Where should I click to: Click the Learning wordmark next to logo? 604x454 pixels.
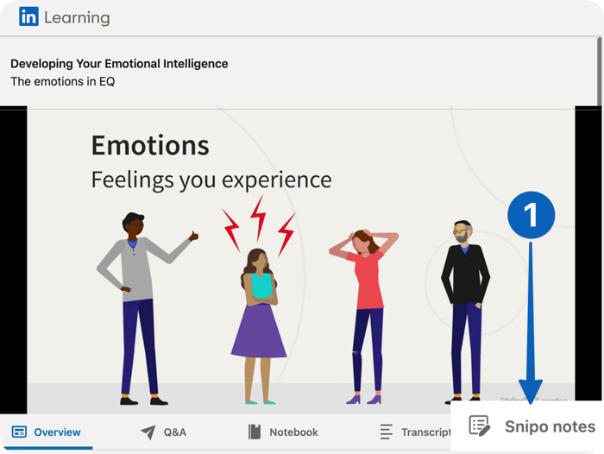[x=77, y=18]
